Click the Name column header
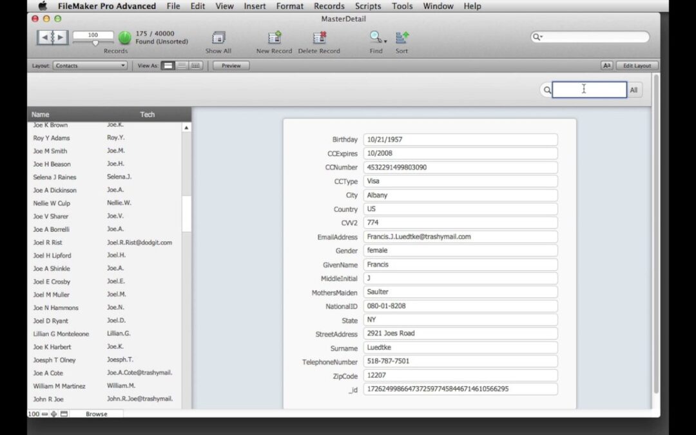The width and height of the screenshot is (696, 435). tap(40, 115)
